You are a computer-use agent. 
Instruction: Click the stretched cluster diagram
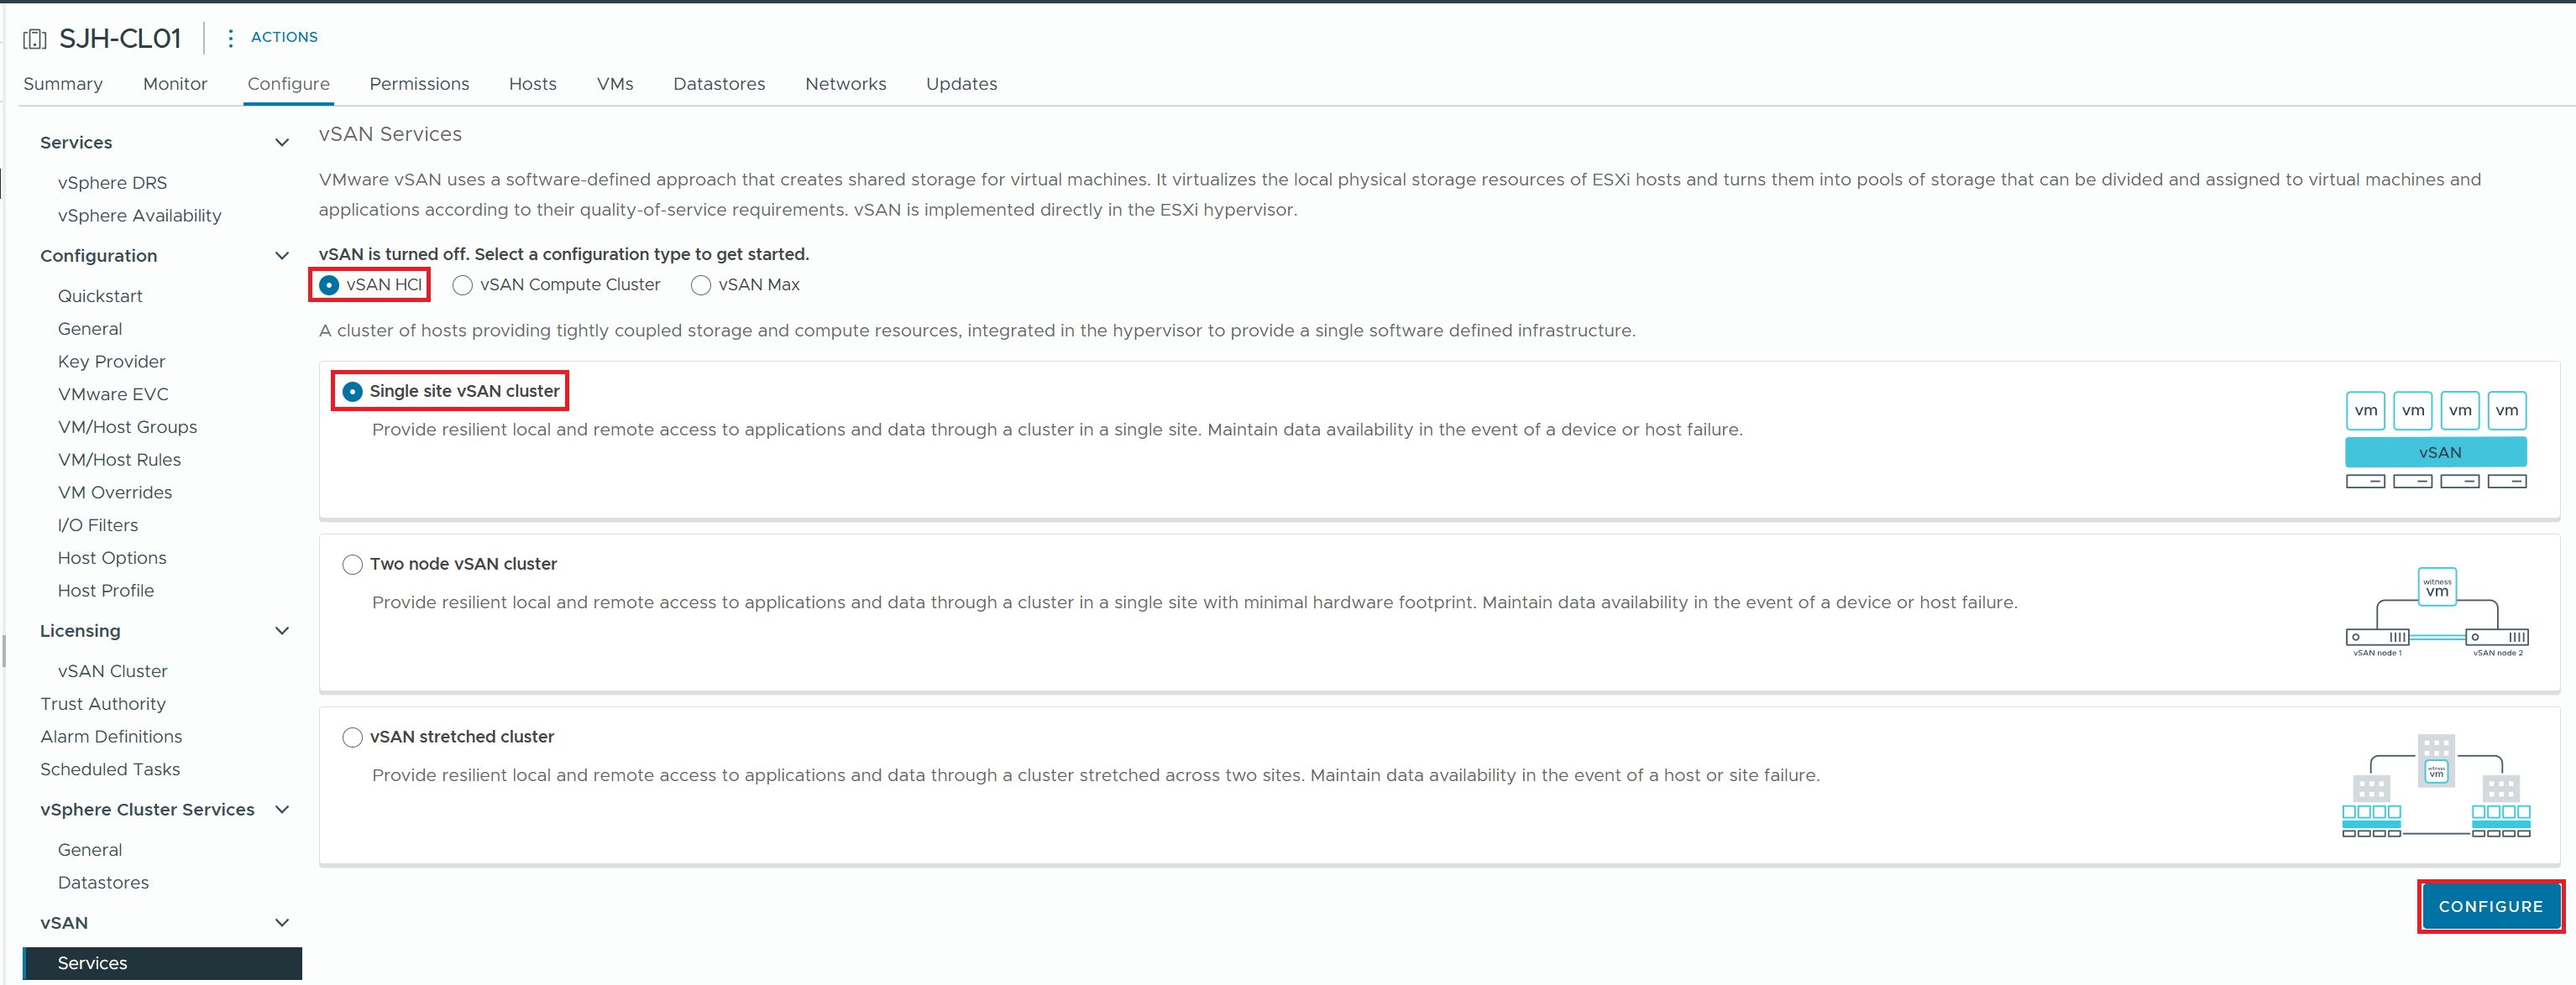click(2435, 785)
